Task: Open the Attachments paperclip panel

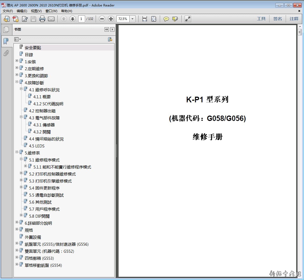Action: pos(6,53)
